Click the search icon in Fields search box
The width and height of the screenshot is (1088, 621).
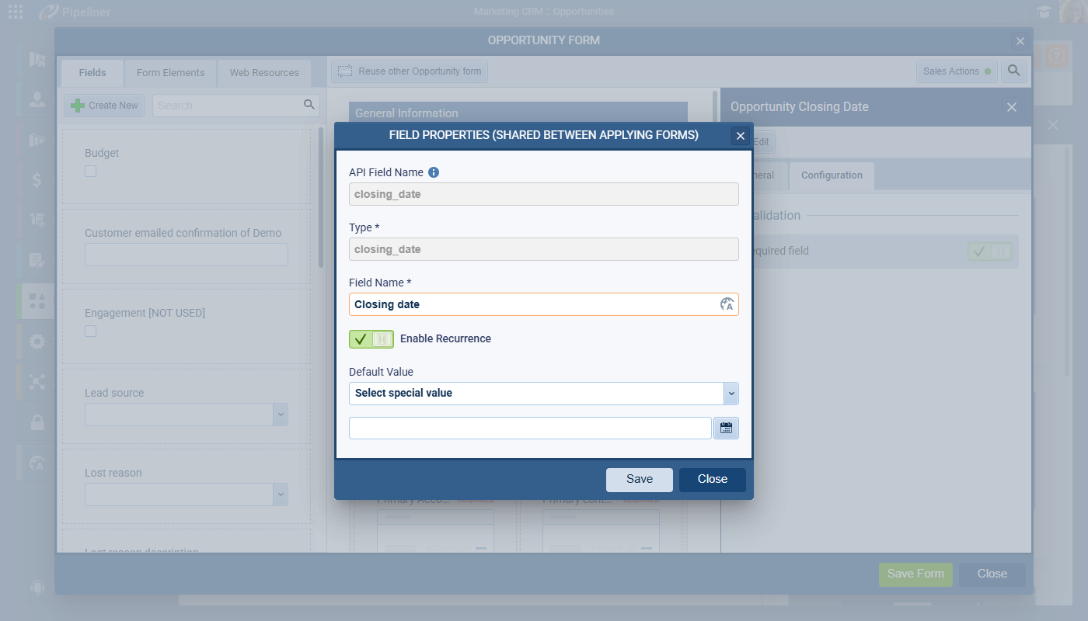click(x=309, y=105)
